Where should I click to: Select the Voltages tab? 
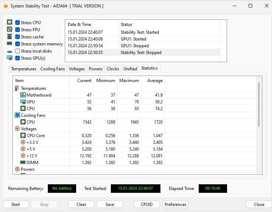[x=77, y=69]
